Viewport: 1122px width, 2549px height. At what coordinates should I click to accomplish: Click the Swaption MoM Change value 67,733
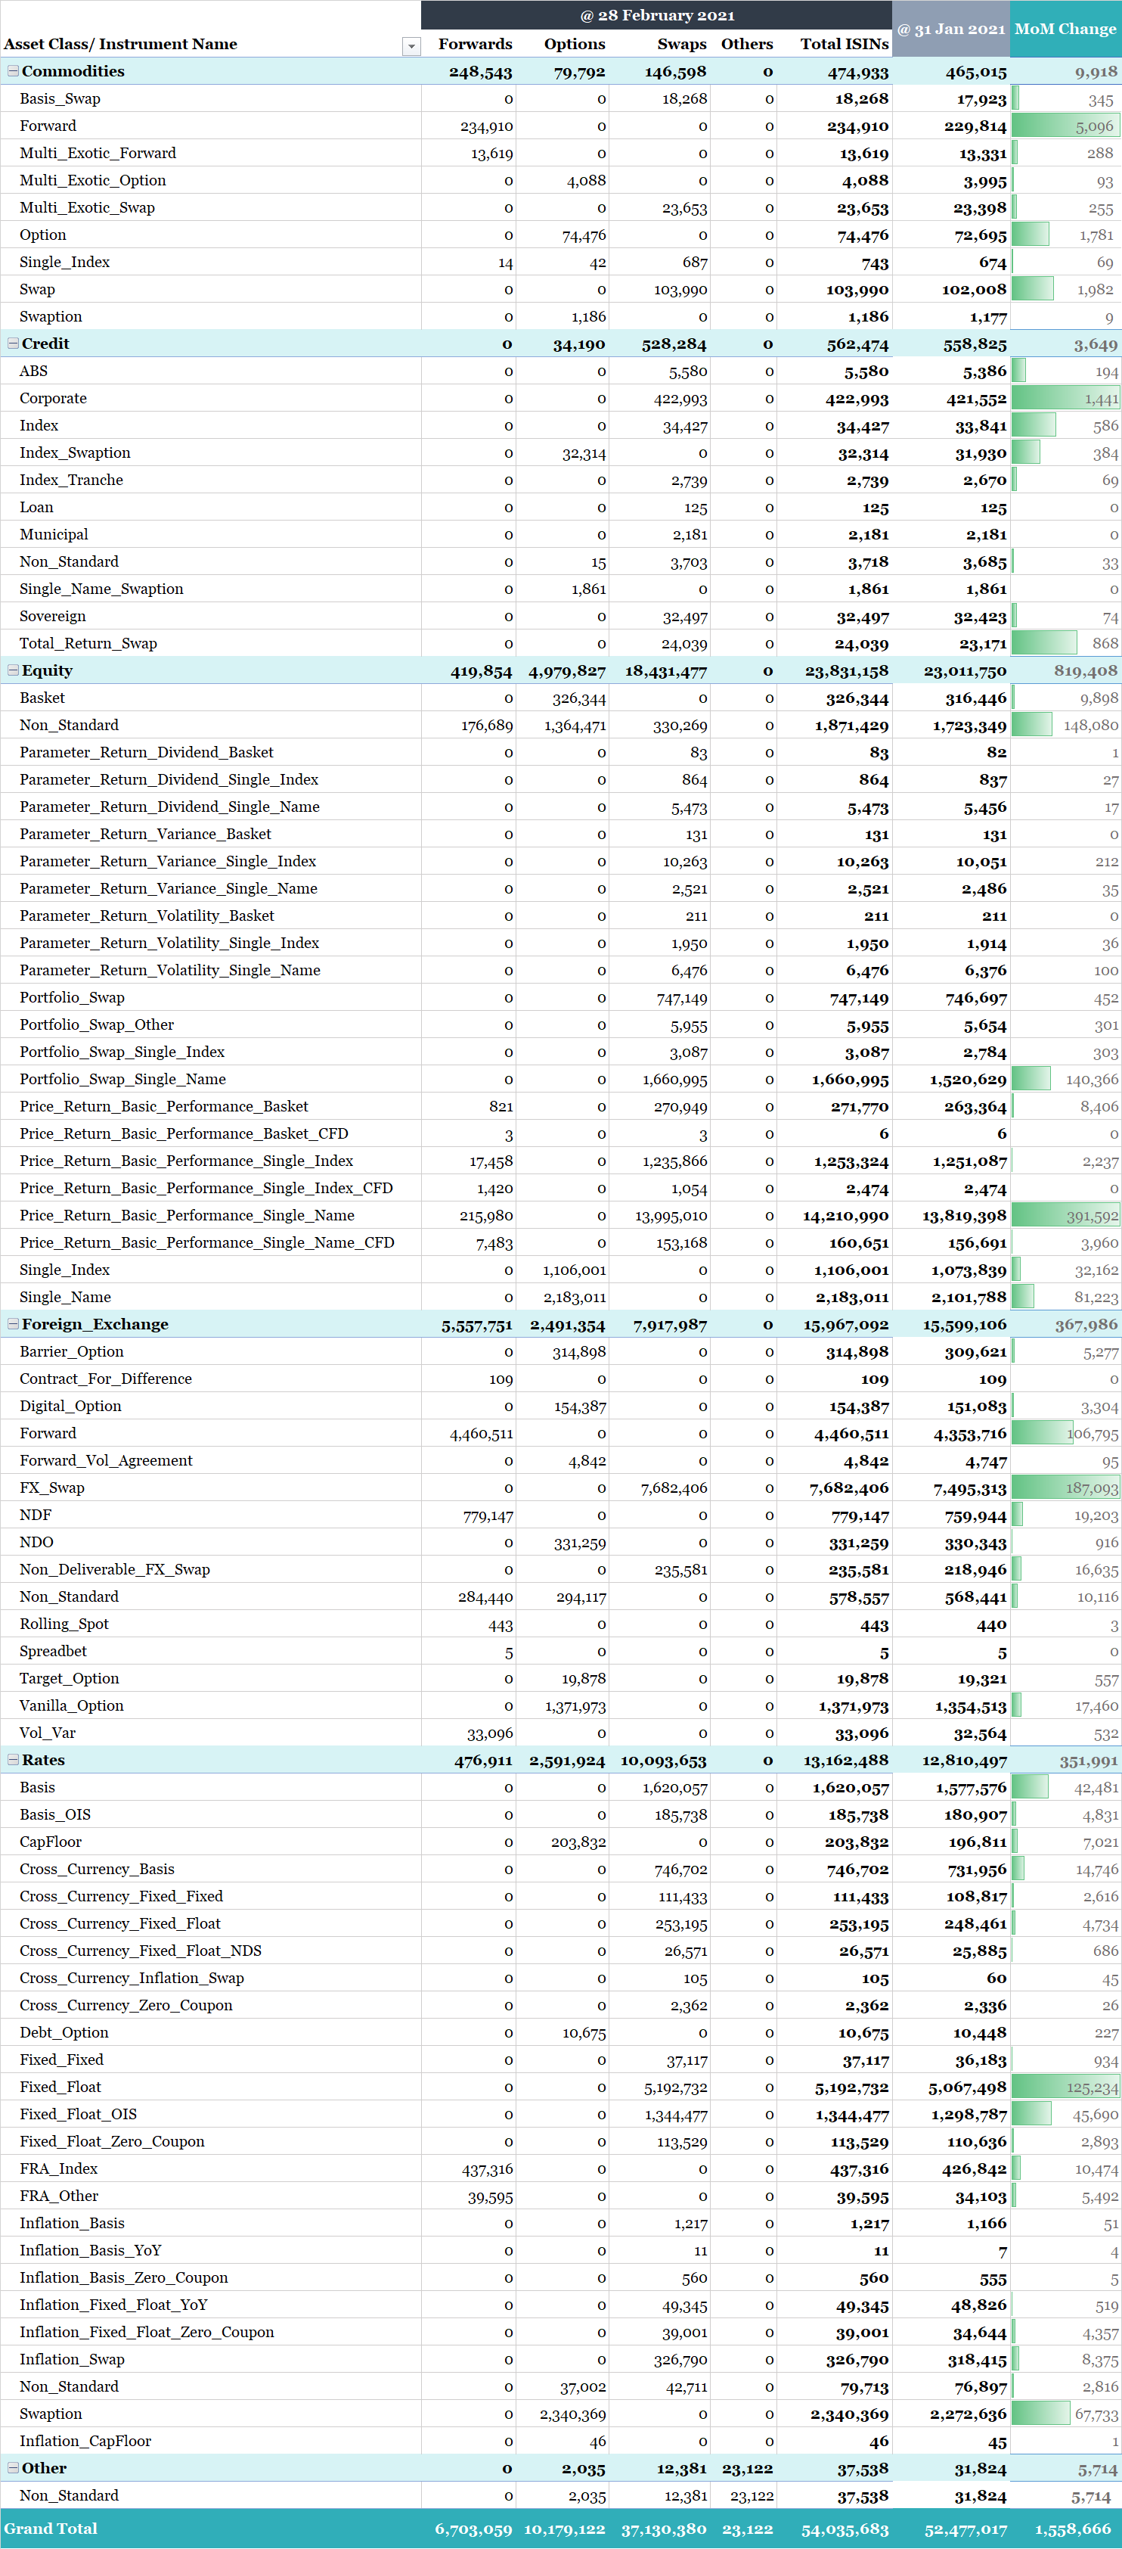point(1096,2415)
